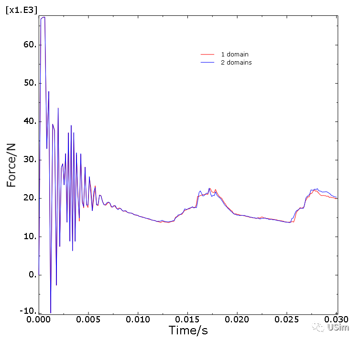Click the x-axis tick label '0.005'
361x342 pixels.
point(88,320)
